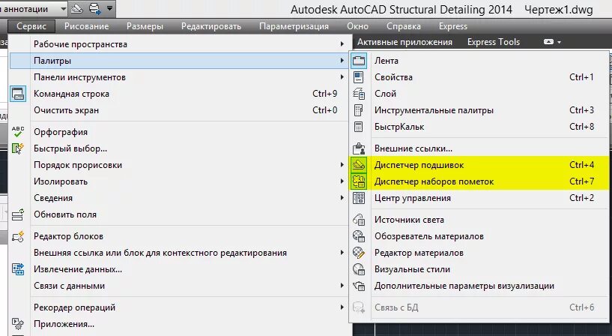Open the Рисование menu
612x336 pixels.
(x=87, y=26)
